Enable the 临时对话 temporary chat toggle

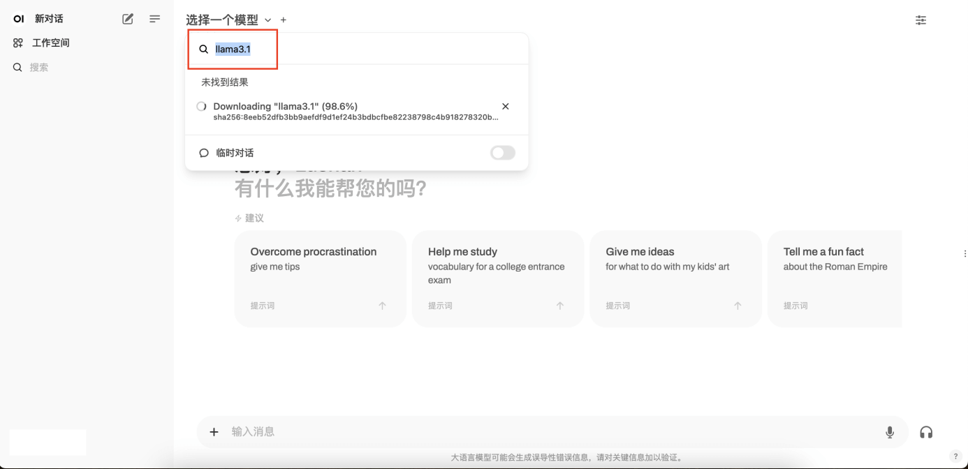(502, 152)
